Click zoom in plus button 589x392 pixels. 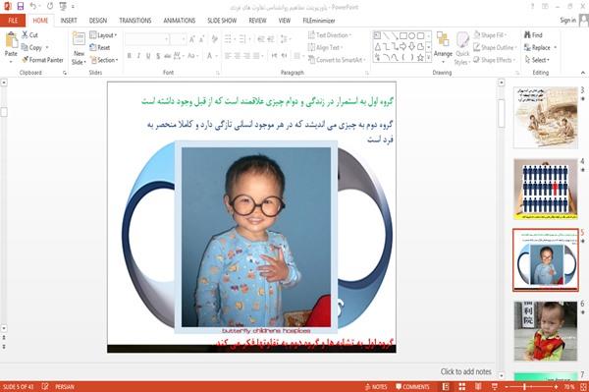click(557, 387)
